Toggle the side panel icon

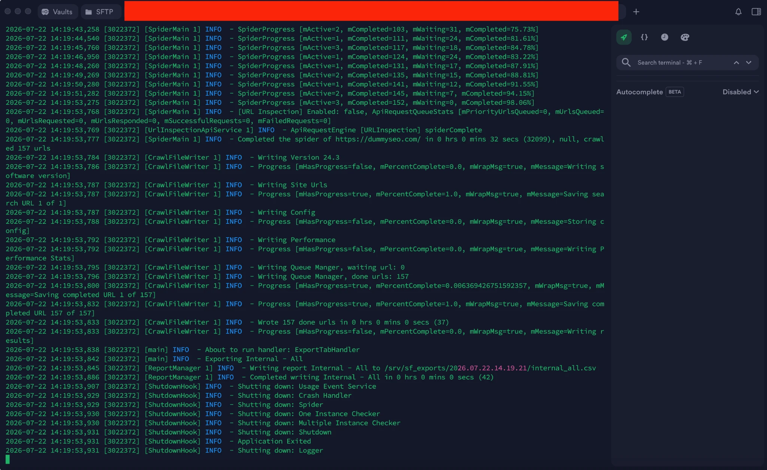point(756,12)
